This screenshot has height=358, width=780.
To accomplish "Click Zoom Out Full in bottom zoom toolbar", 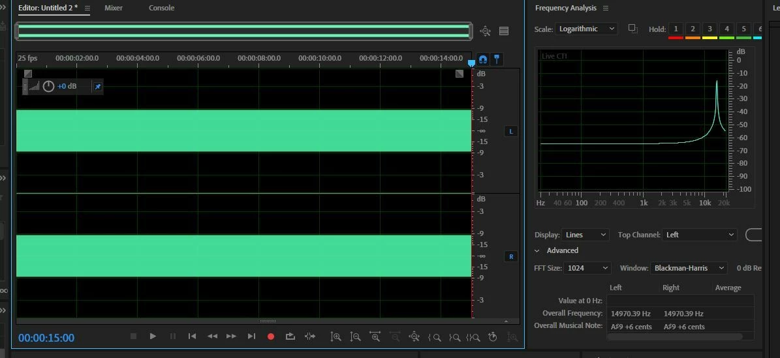I will (414, 337).
